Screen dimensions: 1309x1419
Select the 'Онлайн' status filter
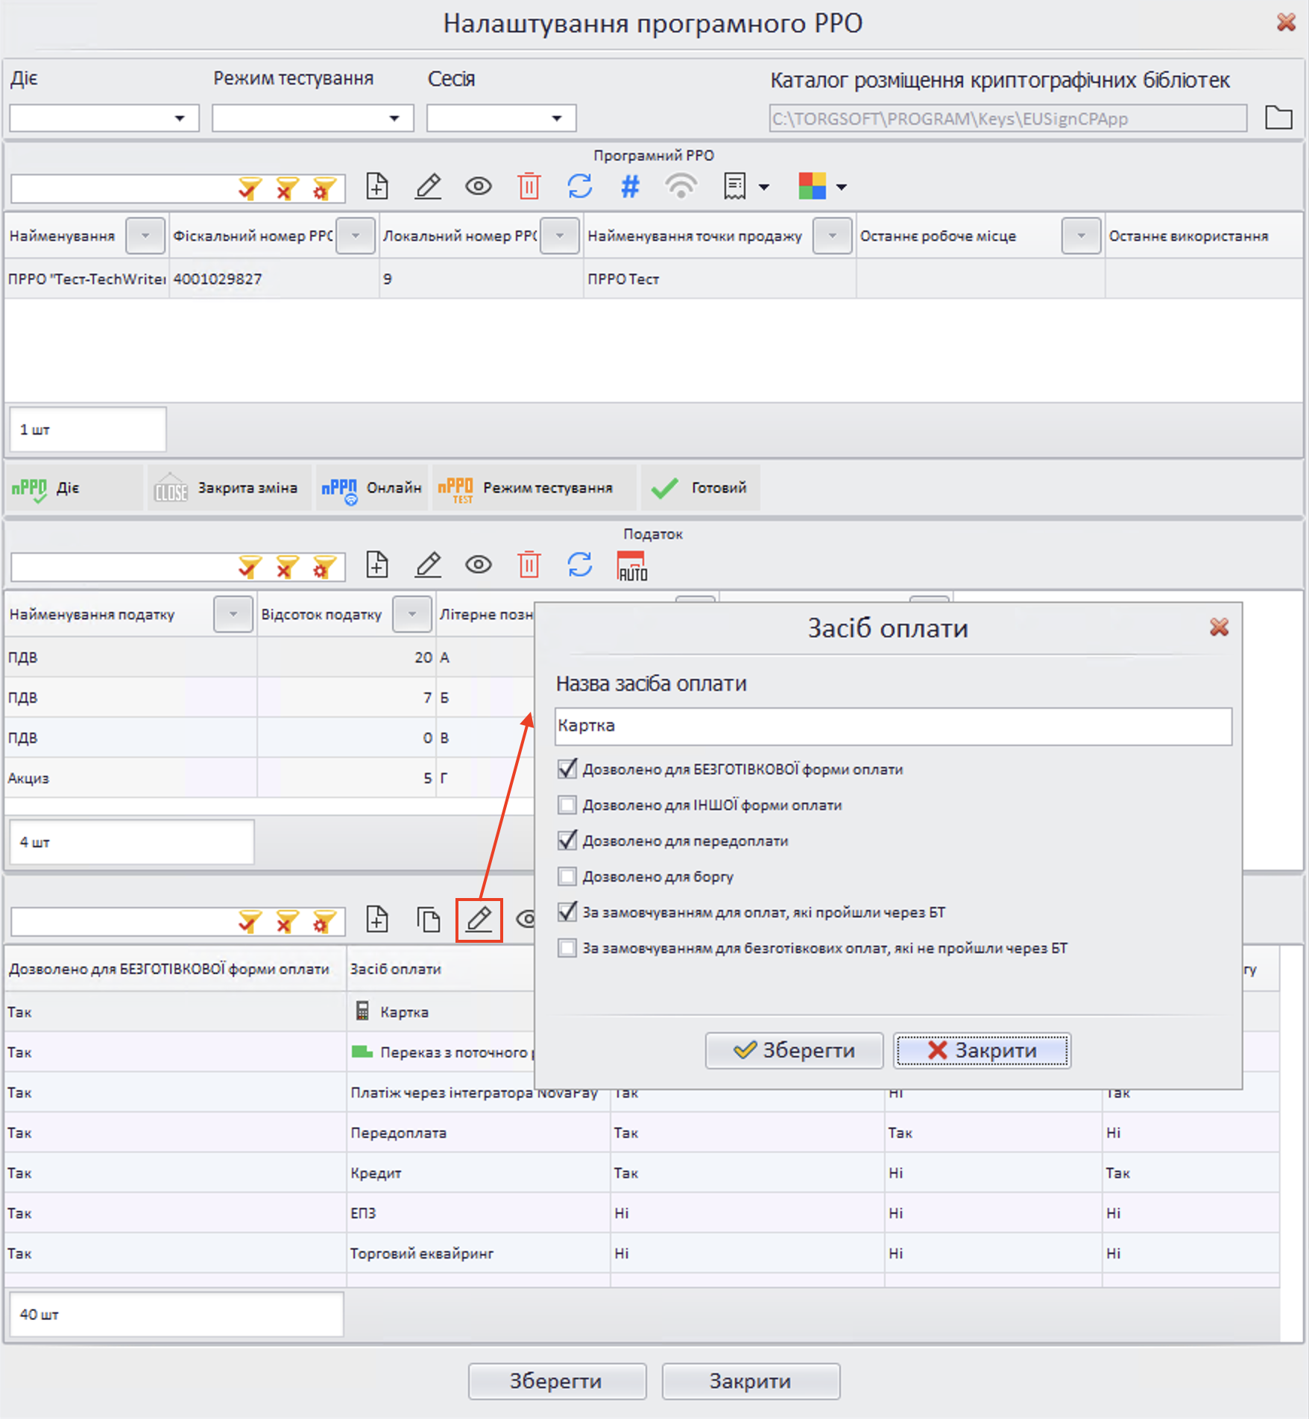[x=372, y=488]
